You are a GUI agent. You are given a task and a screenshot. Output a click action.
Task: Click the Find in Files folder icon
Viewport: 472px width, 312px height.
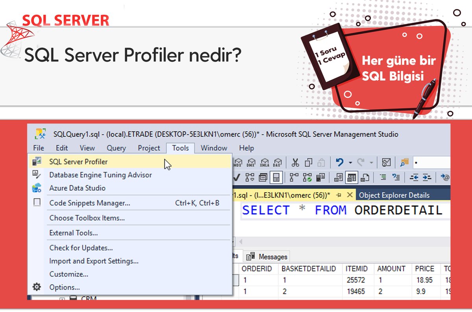[x=404, y=162]
